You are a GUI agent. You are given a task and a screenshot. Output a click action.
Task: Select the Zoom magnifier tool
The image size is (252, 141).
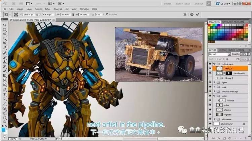[4, 122]
